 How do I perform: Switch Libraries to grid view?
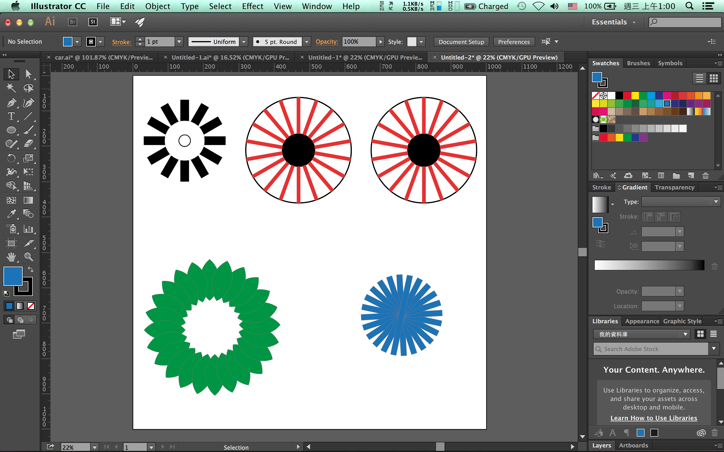pos(700,334)
